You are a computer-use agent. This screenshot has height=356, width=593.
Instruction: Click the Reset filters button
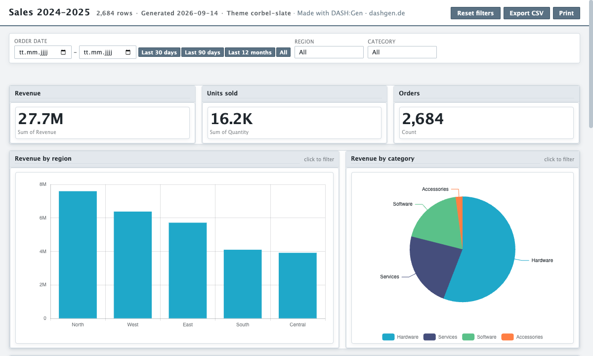click(x=475, y=13)
